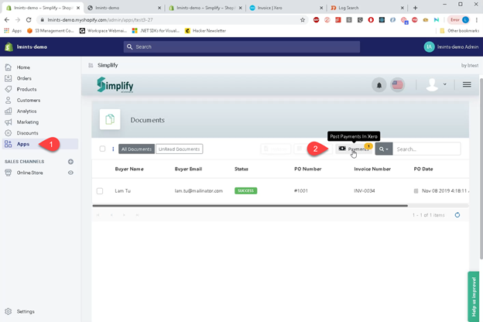483x322 pixels.
Task: Open Shopify Settings at the bottom
Action: 26,311
